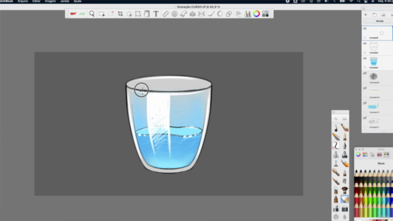This screenshot has height=221, width=393.
Task: Switch to pencils tab in Cores
Action: 386,155
